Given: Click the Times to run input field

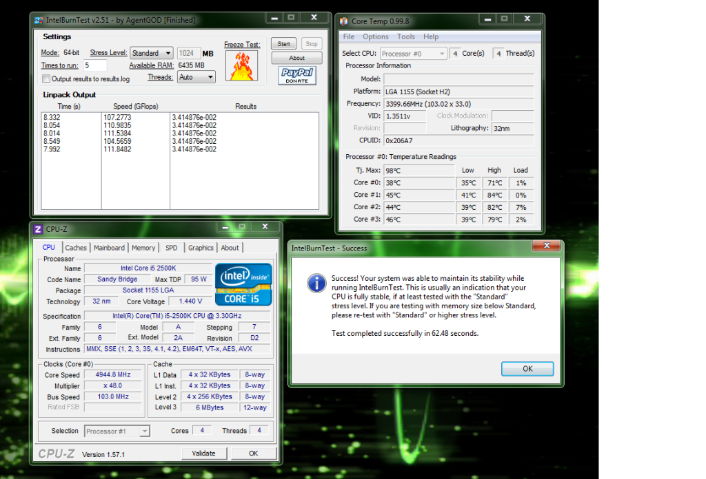Looking at the screenshot, I should (x=95, y=65).
